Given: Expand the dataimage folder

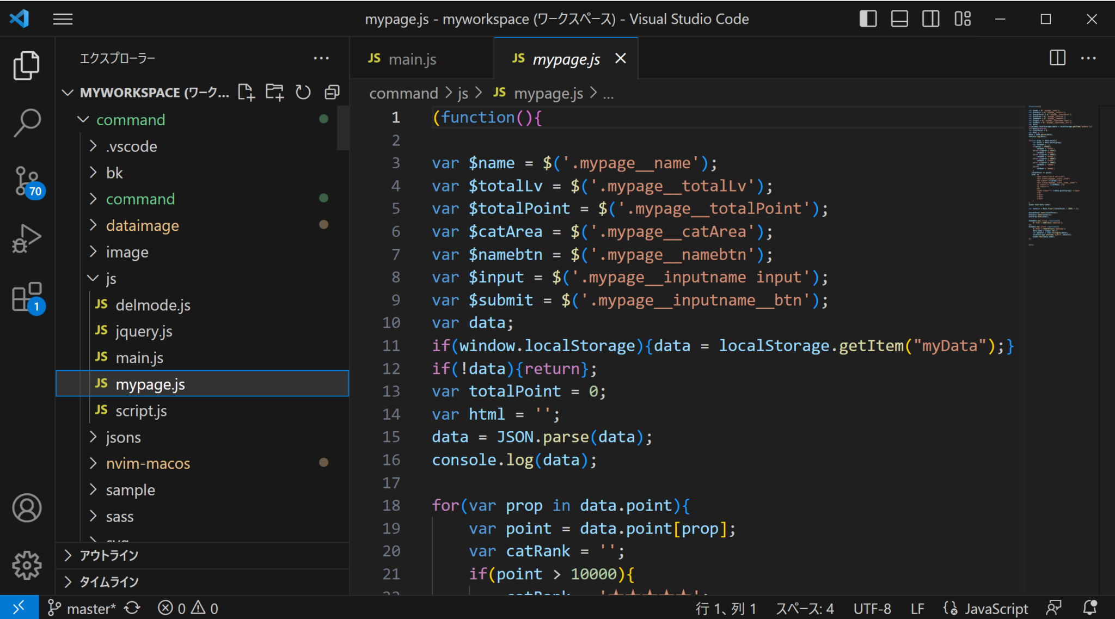Looking at the screenshot, I should 142,225.
